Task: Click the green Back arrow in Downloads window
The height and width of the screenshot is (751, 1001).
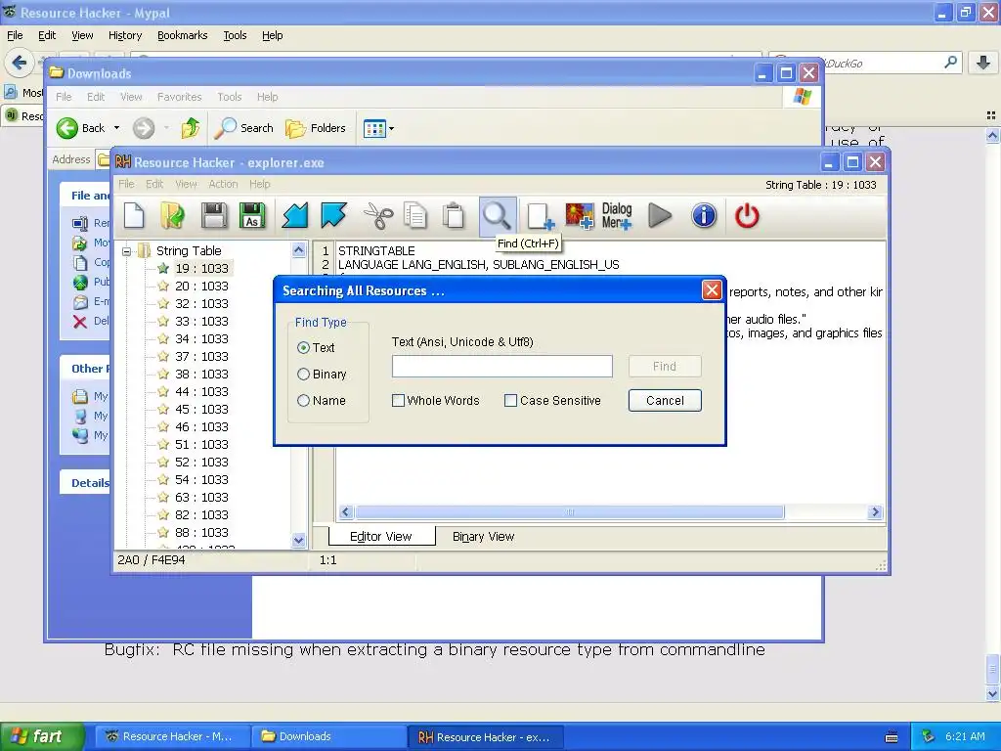Action: pos(67,128)
